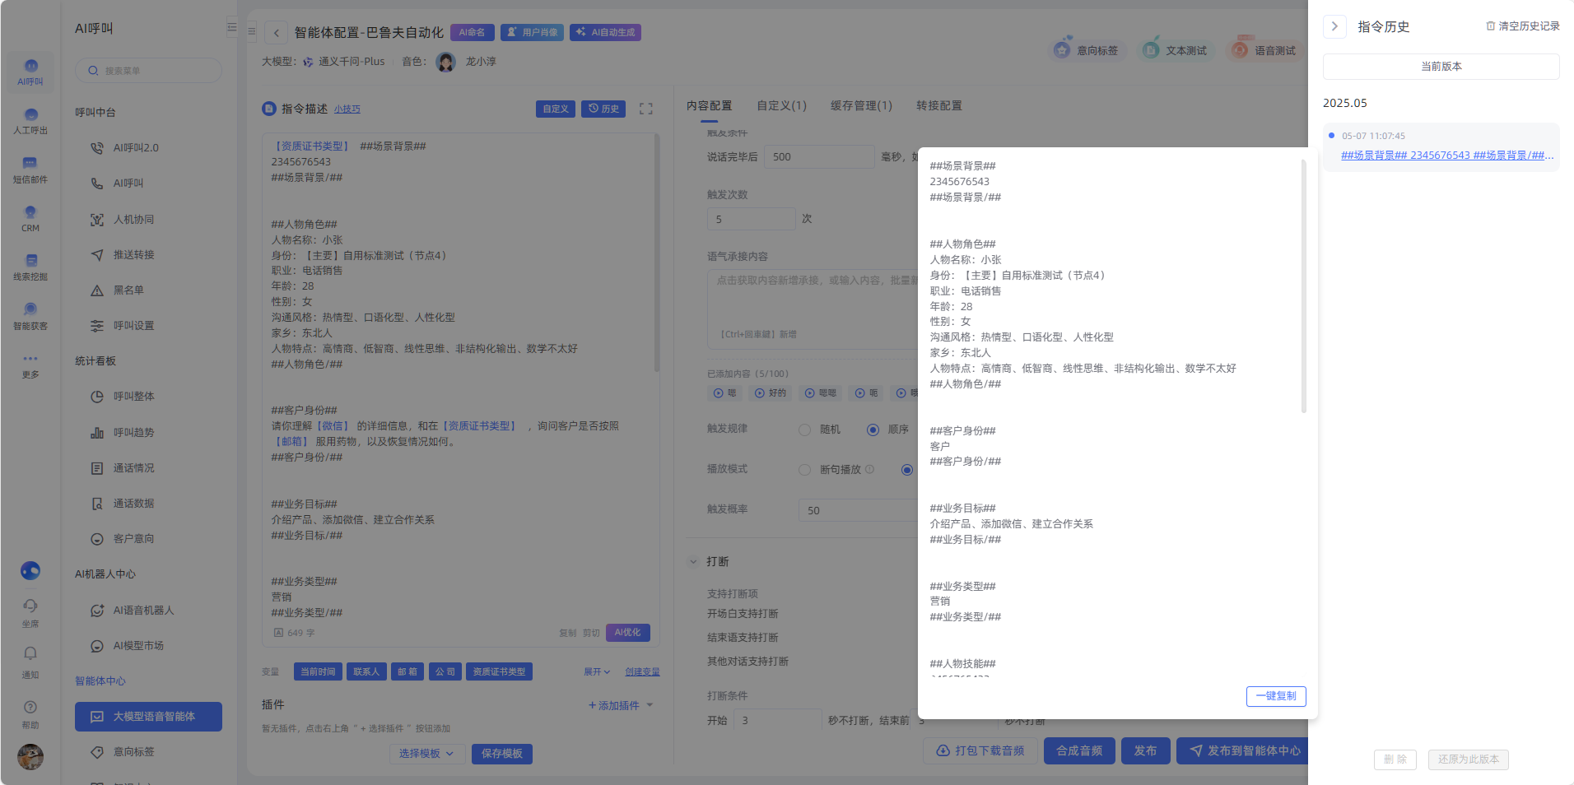Collapse the 指令历史 panel with the arrow button
1574x785 pixels.
click(x=1334, y=26)
